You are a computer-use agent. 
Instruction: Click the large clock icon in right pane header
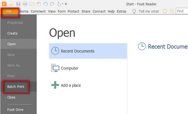pos(142,46)
